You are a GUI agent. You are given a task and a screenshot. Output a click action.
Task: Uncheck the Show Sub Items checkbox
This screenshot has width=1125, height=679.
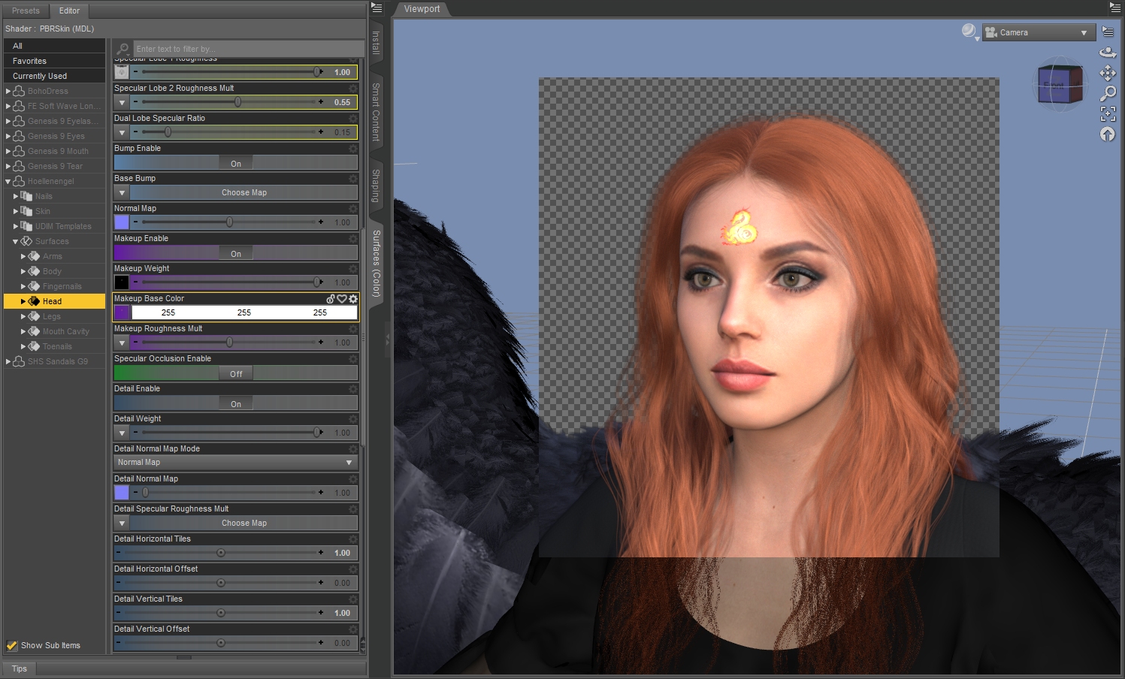point(12,645)
